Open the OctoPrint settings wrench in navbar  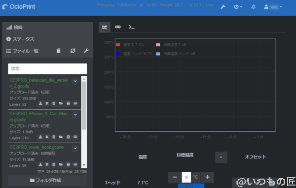223,7
